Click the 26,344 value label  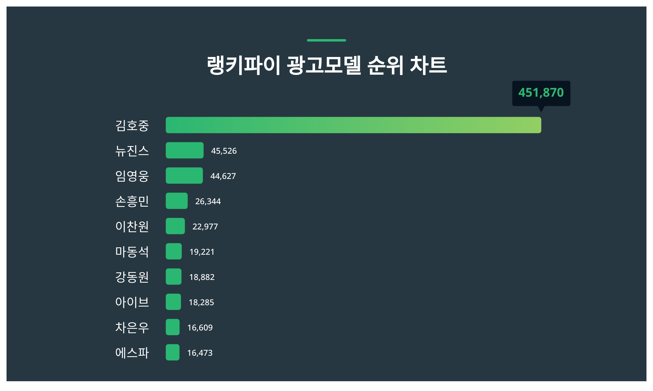pos(208,201)
